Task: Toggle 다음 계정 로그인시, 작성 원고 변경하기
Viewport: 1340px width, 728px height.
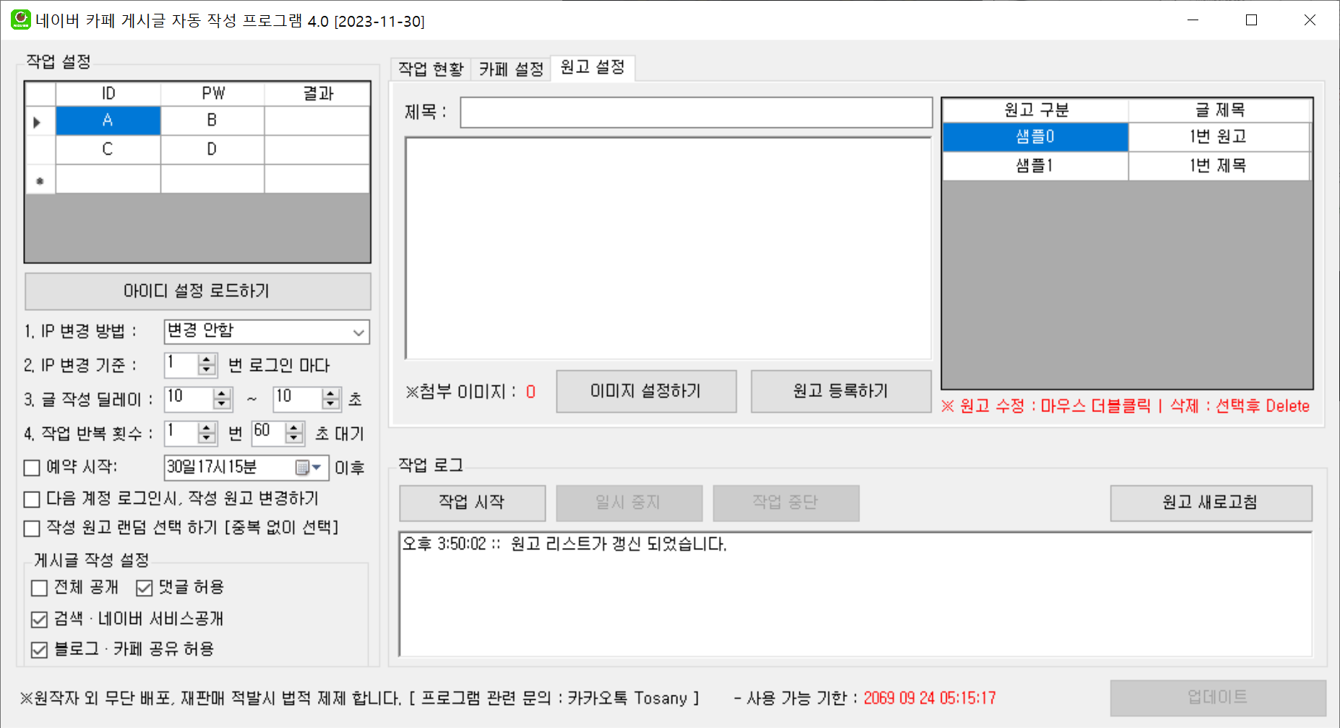Action: coord(32,500)
